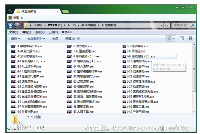Screen dimensions: 200x134
Task: Open the 包含到库中 dropdown
Action: pyautogui.click(x=36, y=38)
